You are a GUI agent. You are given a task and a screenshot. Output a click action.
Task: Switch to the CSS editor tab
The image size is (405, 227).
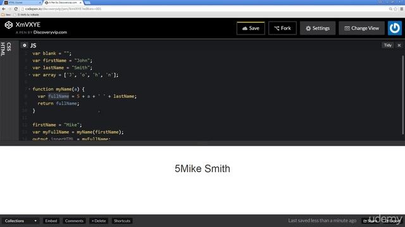(9, 47)
